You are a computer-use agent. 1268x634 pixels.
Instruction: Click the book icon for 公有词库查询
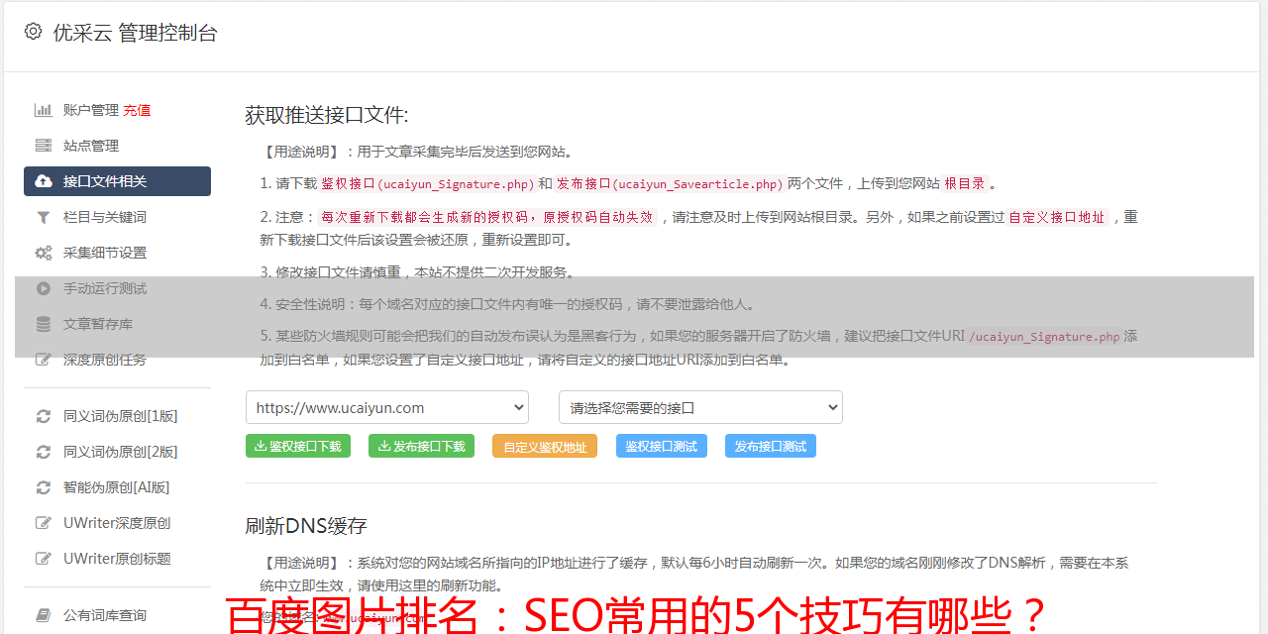point(44,615)
